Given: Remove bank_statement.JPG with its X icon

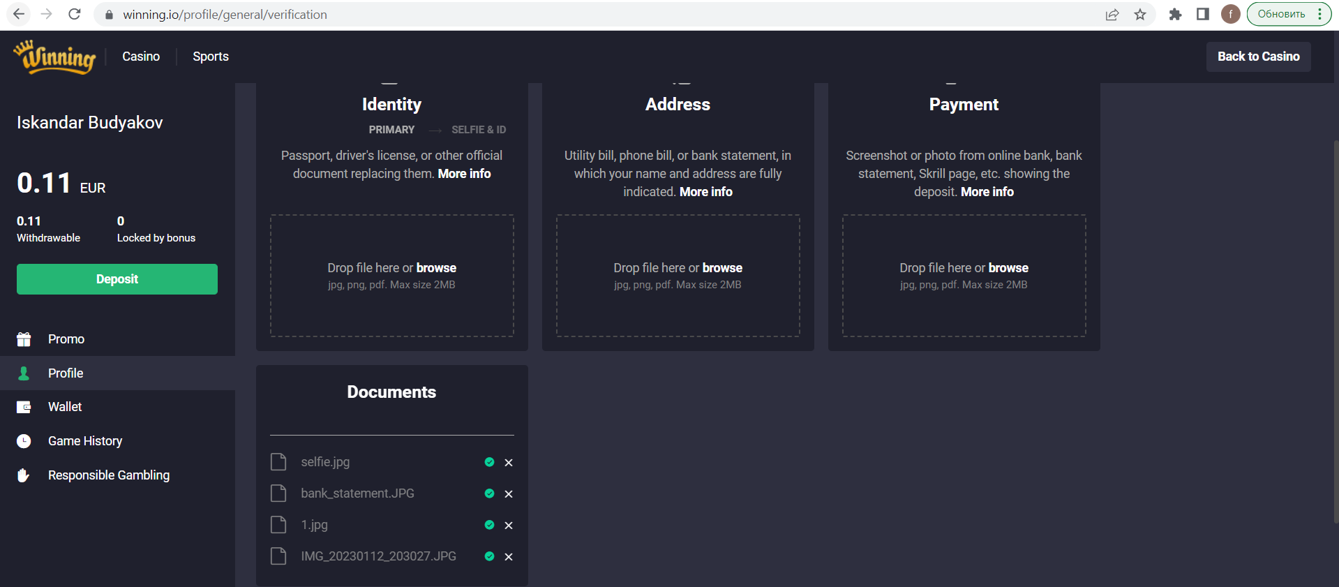Looking at the screenshot, I should click(509, 494).
